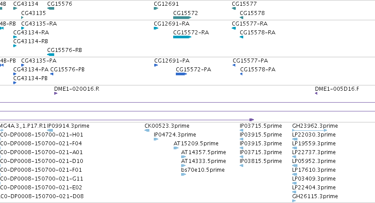375x203 pixels.
Task: Click the CG15572-PA protein feature bar
Action: coord(181,74)
